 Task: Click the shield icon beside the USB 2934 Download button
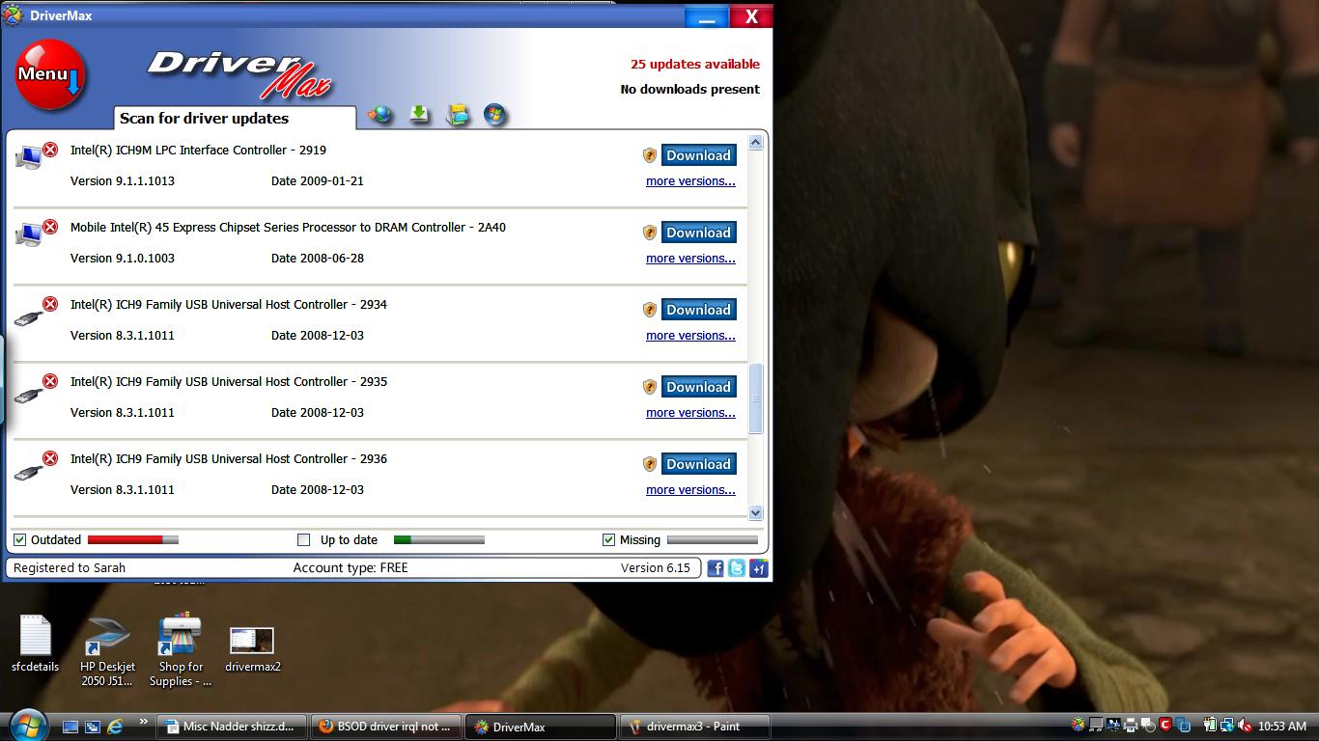(x=650, y=310)
